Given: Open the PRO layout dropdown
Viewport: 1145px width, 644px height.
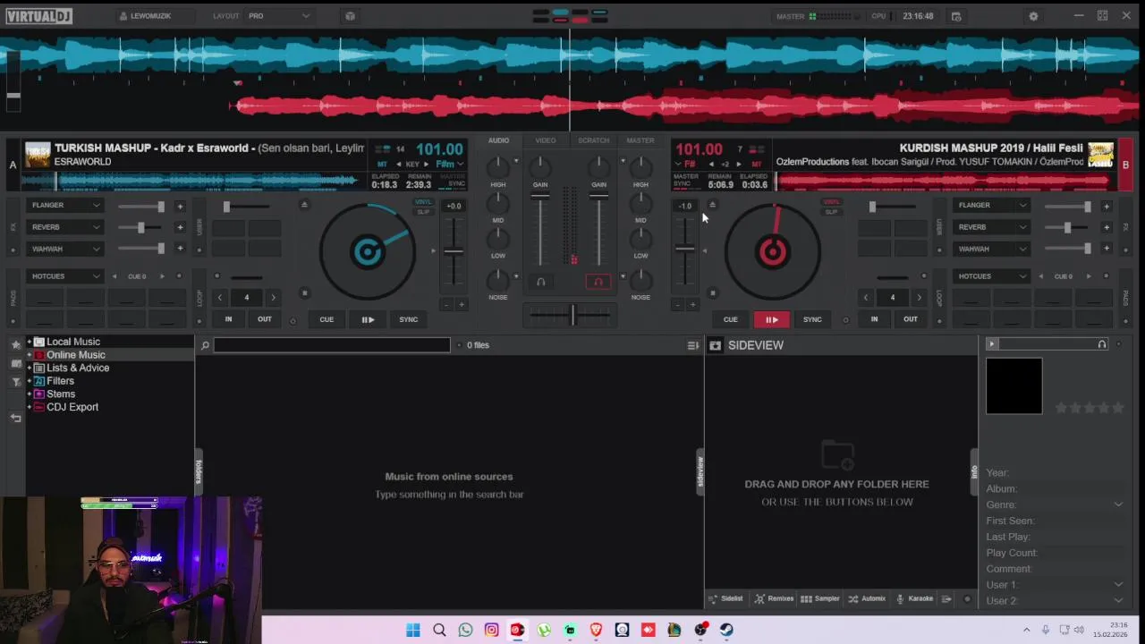Looking at the screenshot, I should coord(278,16).
